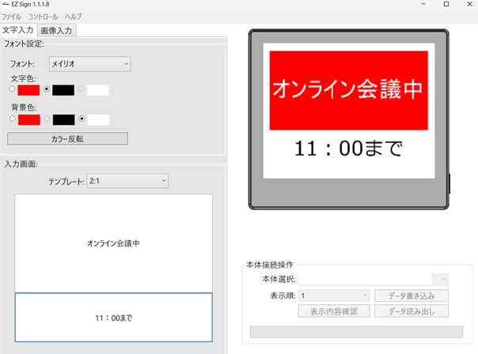The image size is (478, 354).
Task: Minimize the EZ Sign window
Action: tap(423, 4)
